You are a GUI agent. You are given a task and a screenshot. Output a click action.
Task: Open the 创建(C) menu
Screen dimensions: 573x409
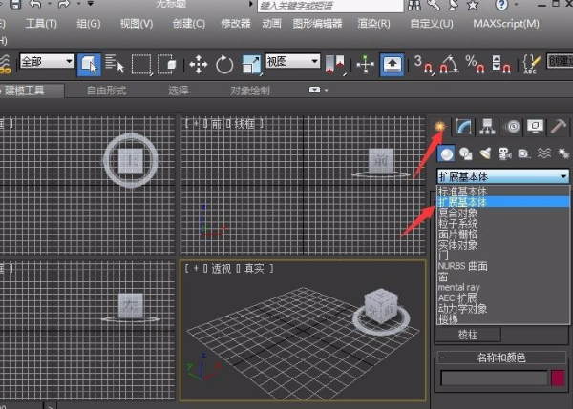click(188, 24)
